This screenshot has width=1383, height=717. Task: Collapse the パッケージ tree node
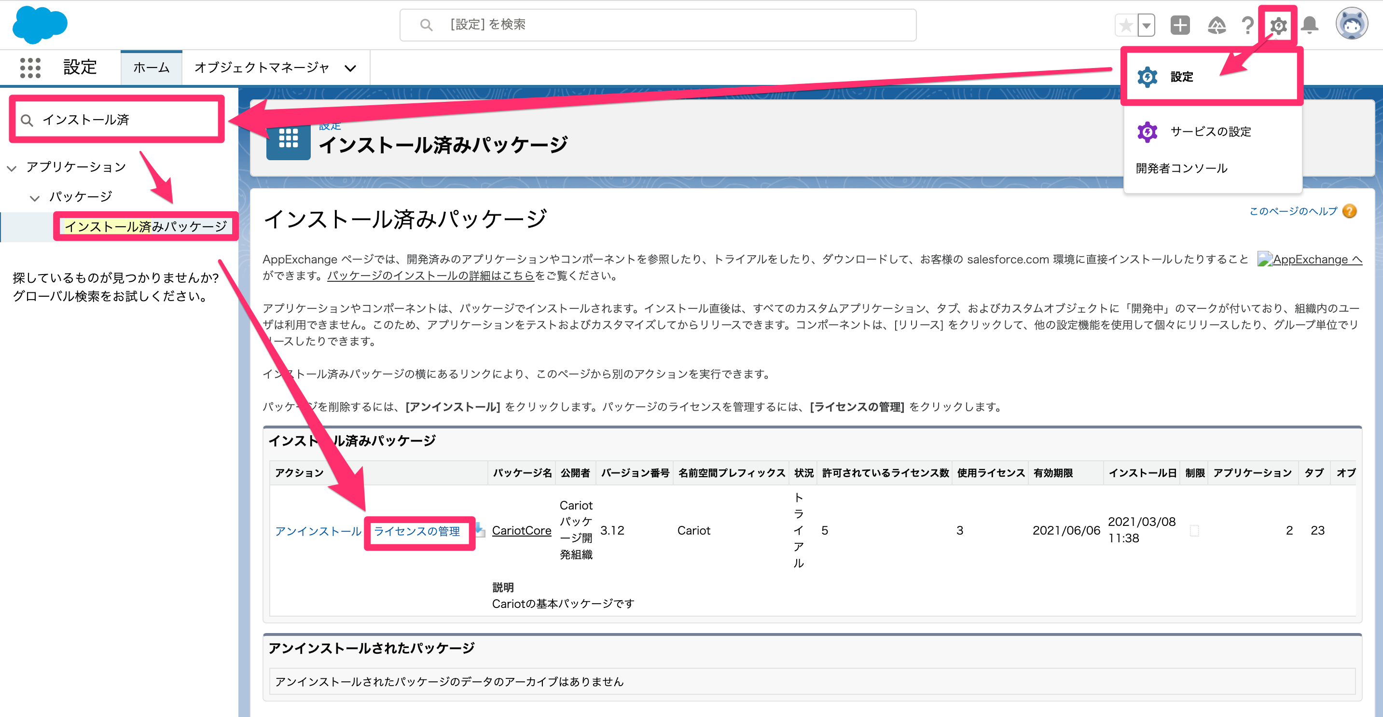(x=35, y=198)
